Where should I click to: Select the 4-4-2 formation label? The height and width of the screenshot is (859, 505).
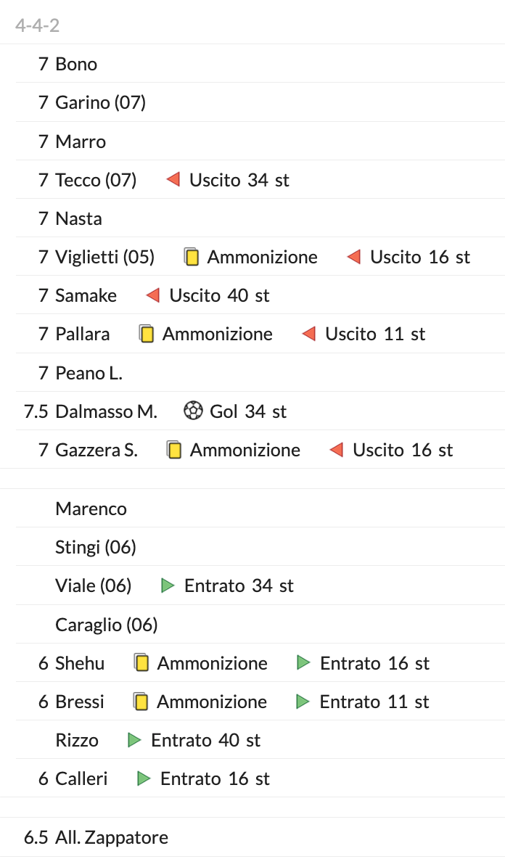(37, 26)
